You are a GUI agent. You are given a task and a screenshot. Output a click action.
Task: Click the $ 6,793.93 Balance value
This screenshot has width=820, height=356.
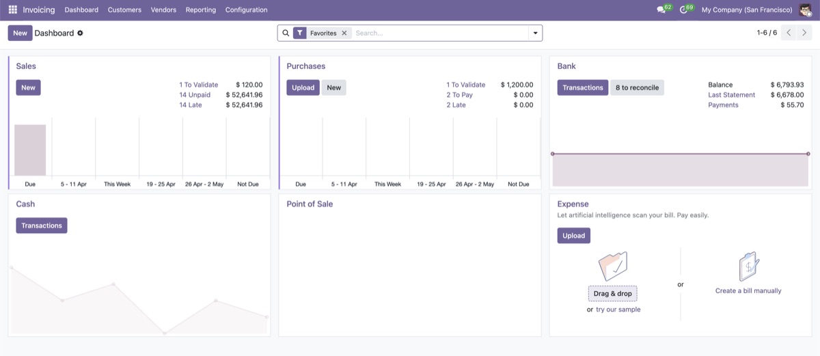[x=787, y=85]
